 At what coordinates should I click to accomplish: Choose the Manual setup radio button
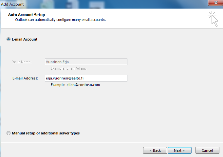[9, 133]
